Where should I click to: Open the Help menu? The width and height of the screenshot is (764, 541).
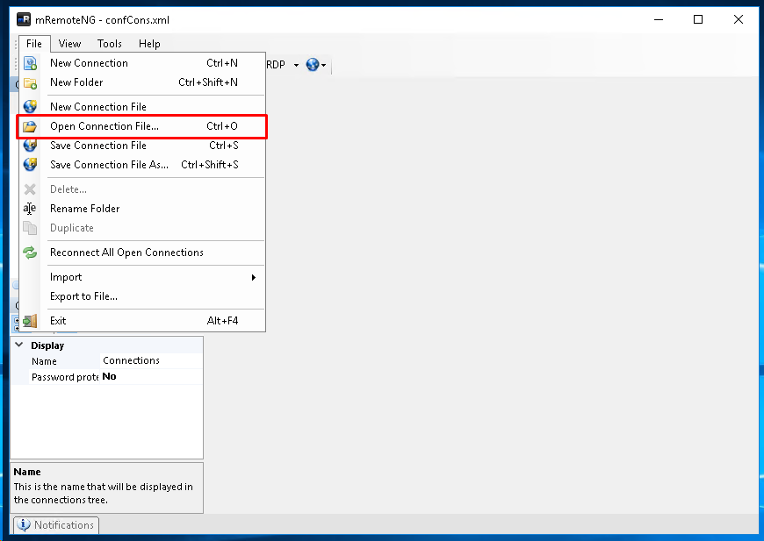tap(149, 44)
